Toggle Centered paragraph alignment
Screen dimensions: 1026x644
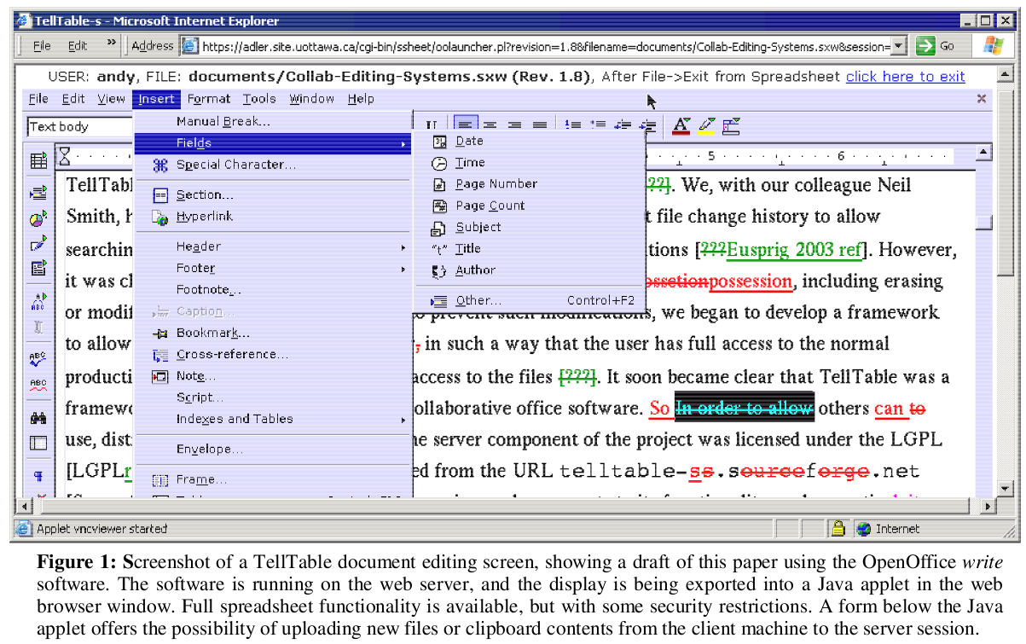[x=490, y=125]
